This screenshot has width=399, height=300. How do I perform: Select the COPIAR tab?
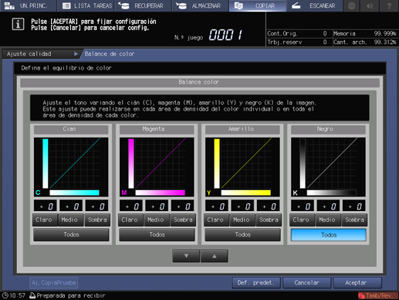(x=258, y=5)
